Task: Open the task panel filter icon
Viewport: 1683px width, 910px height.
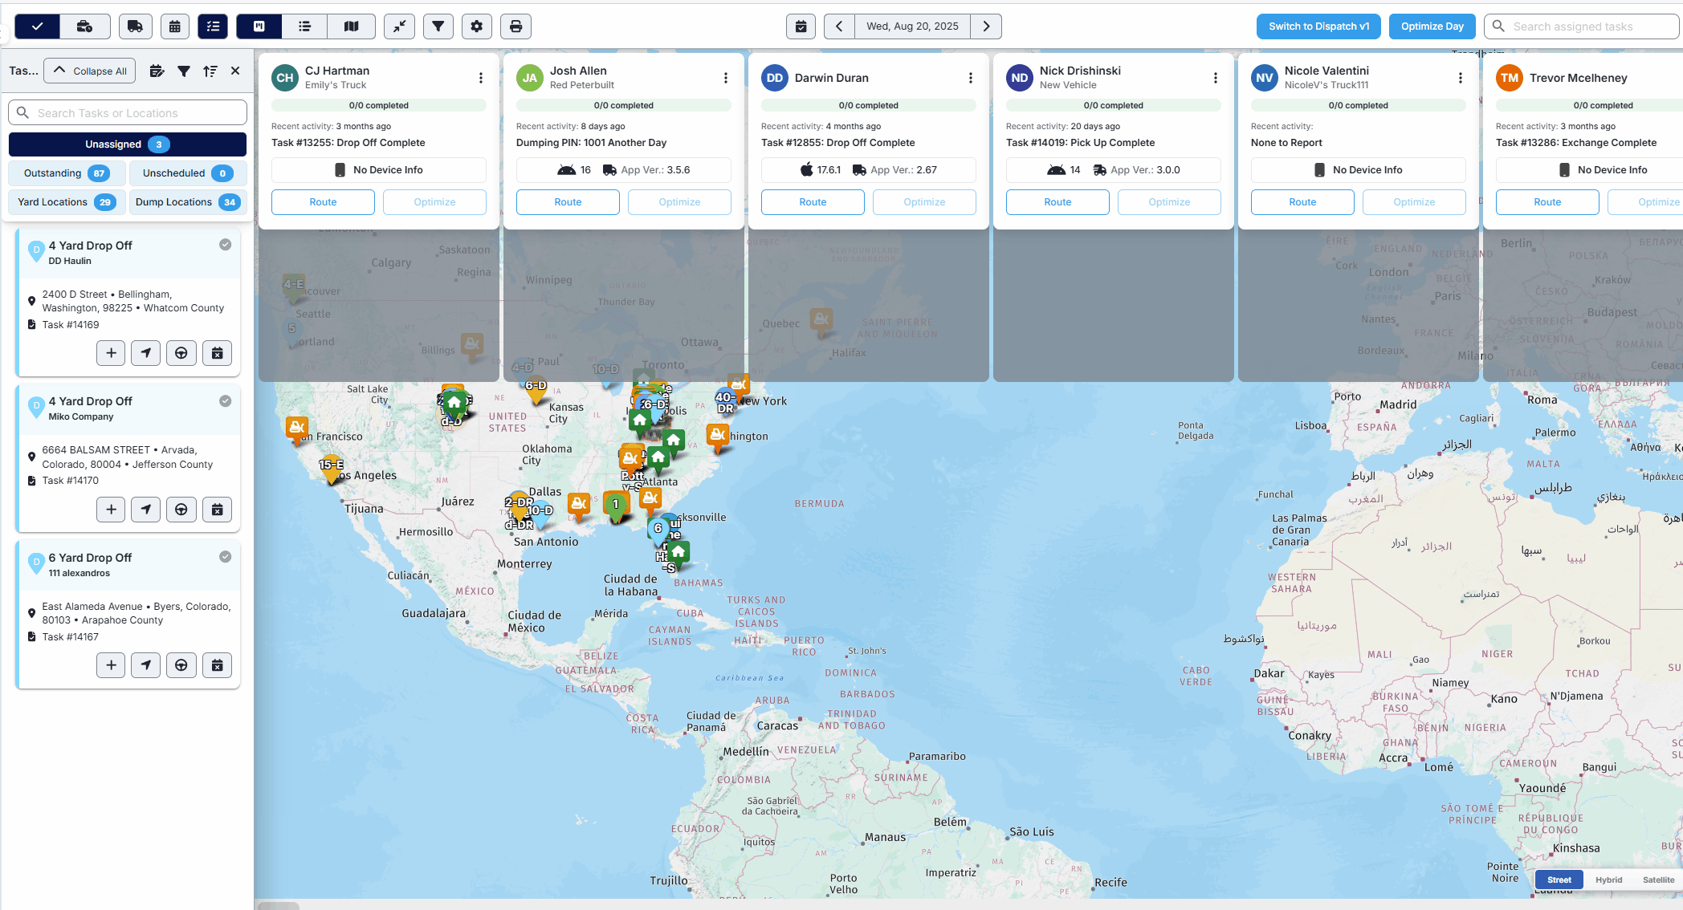Action: coord(184,71)
